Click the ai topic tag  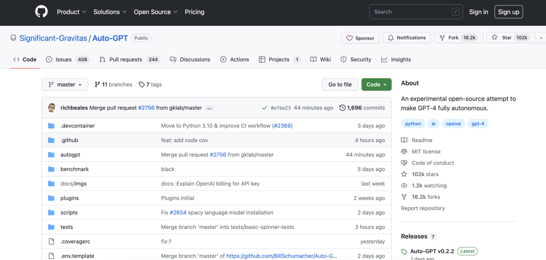434,124
